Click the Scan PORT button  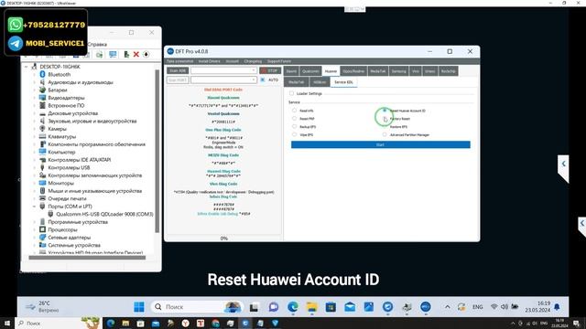178,80
